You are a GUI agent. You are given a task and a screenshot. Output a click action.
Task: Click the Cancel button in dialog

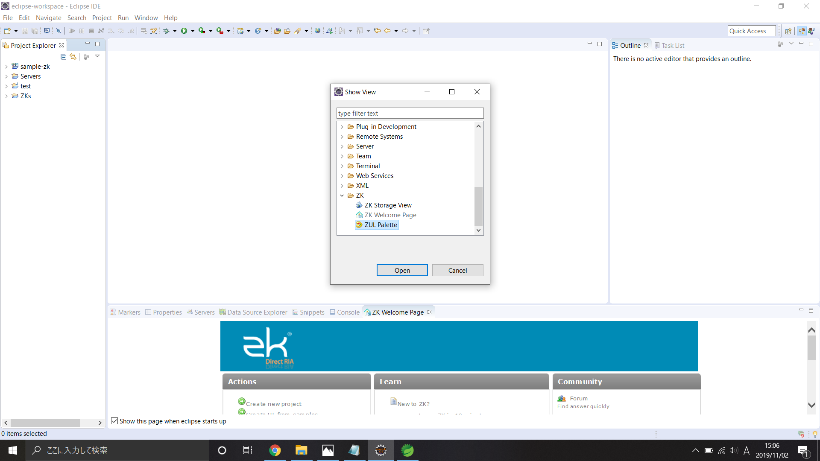[457, 271]
